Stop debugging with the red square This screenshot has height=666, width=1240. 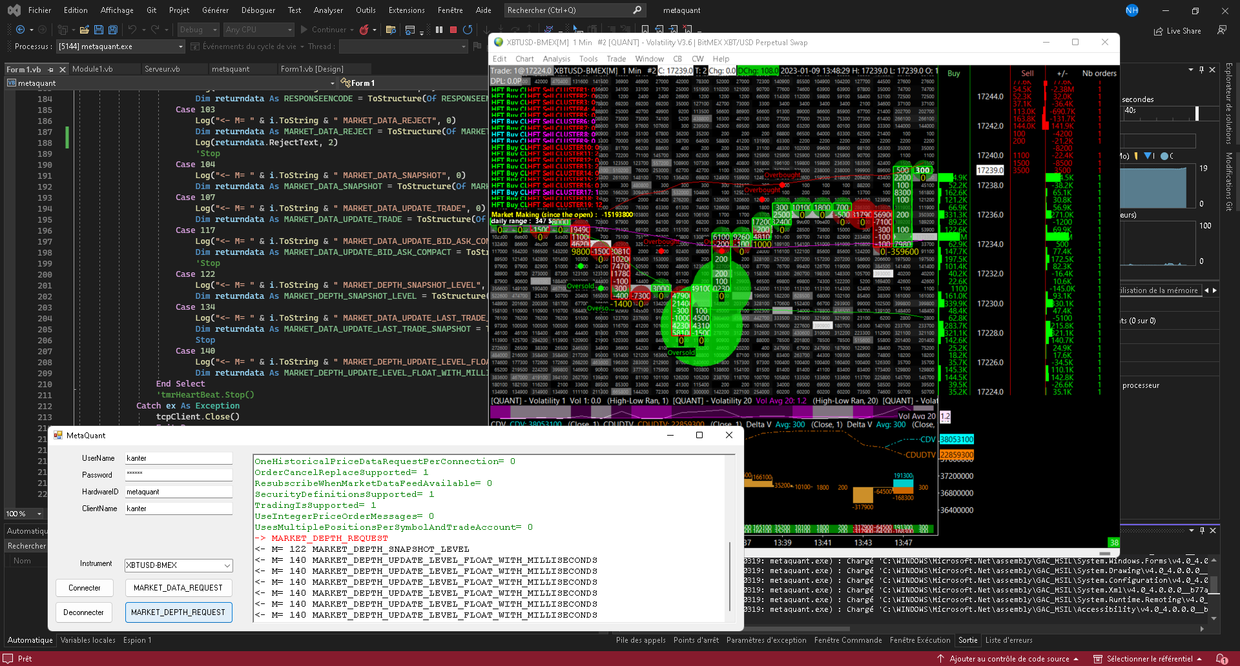coord(453,30)
